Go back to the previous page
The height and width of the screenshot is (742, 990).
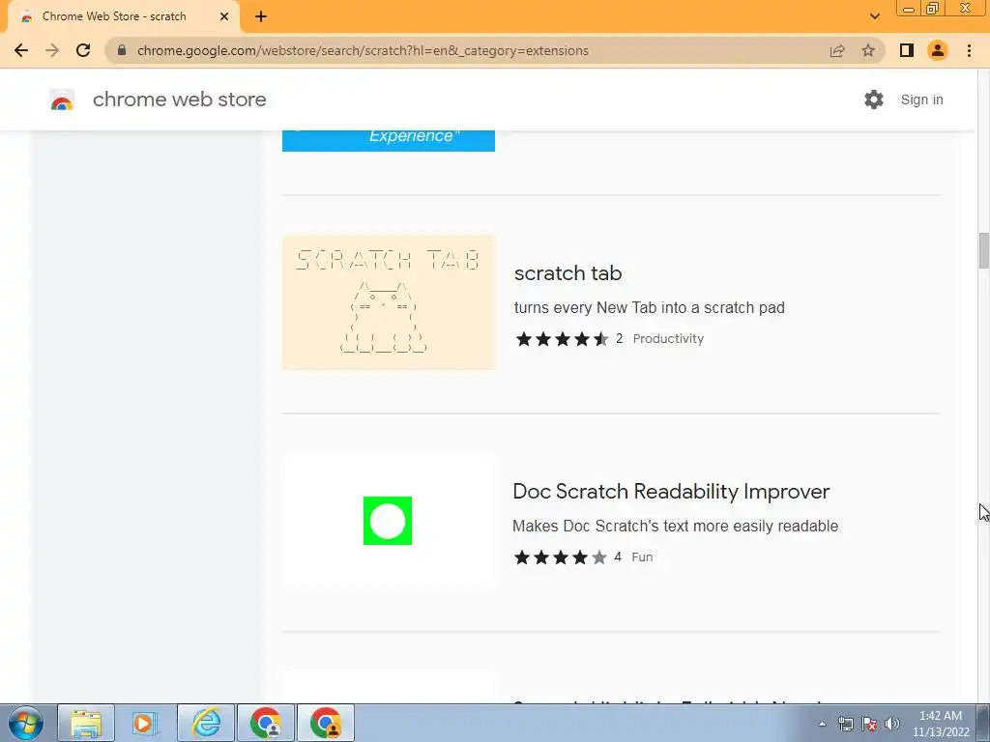pos(21,50)
